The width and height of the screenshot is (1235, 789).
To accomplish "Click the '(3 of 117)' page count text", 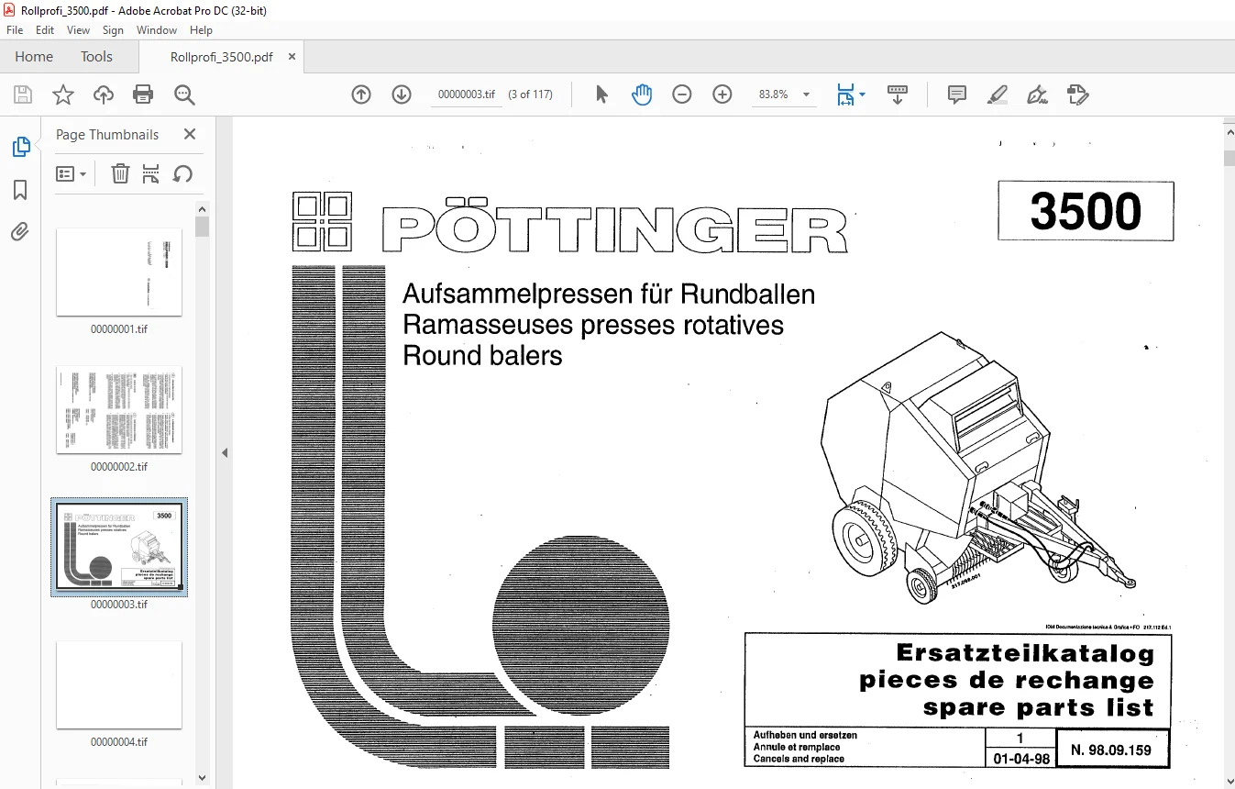I will tap(531, 94).
